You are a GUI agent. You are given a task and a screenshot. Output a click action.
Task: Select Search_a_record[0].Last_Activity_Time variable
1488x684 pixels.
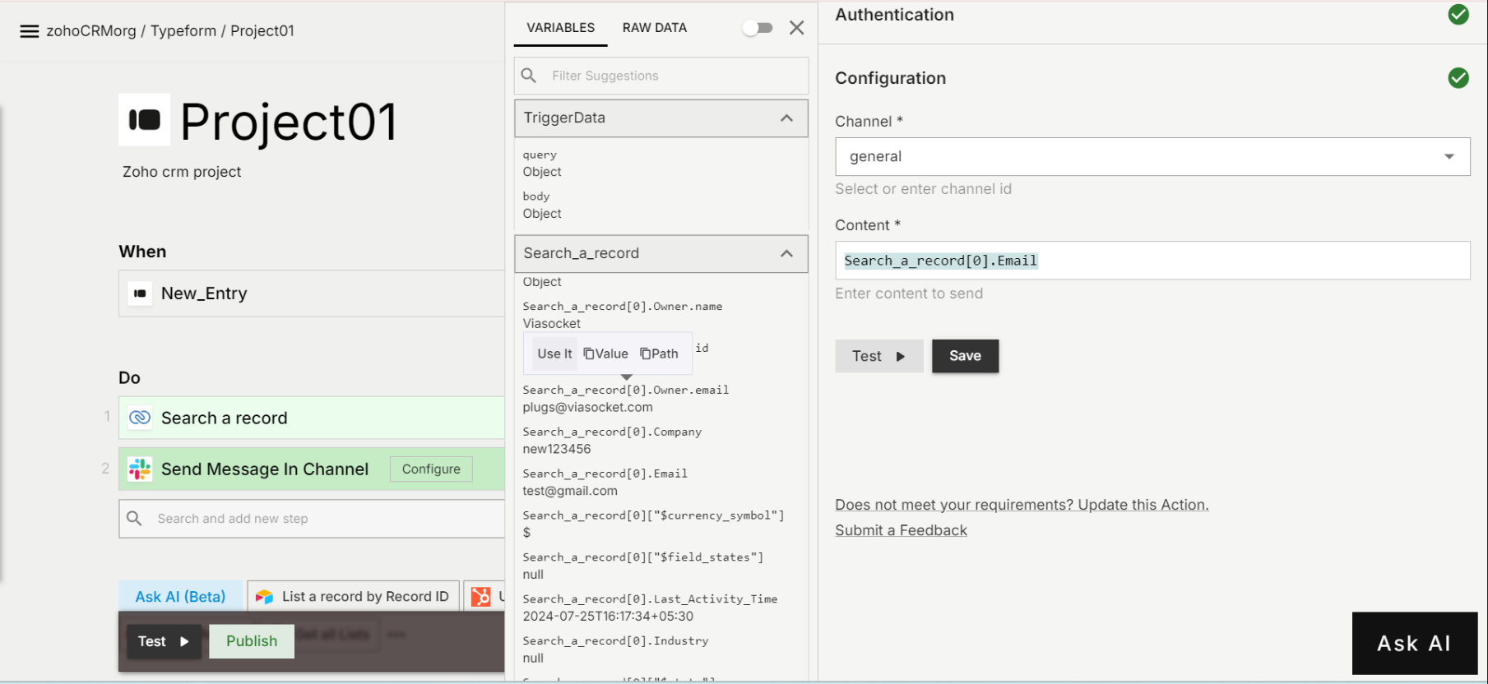tap(650, 599)
